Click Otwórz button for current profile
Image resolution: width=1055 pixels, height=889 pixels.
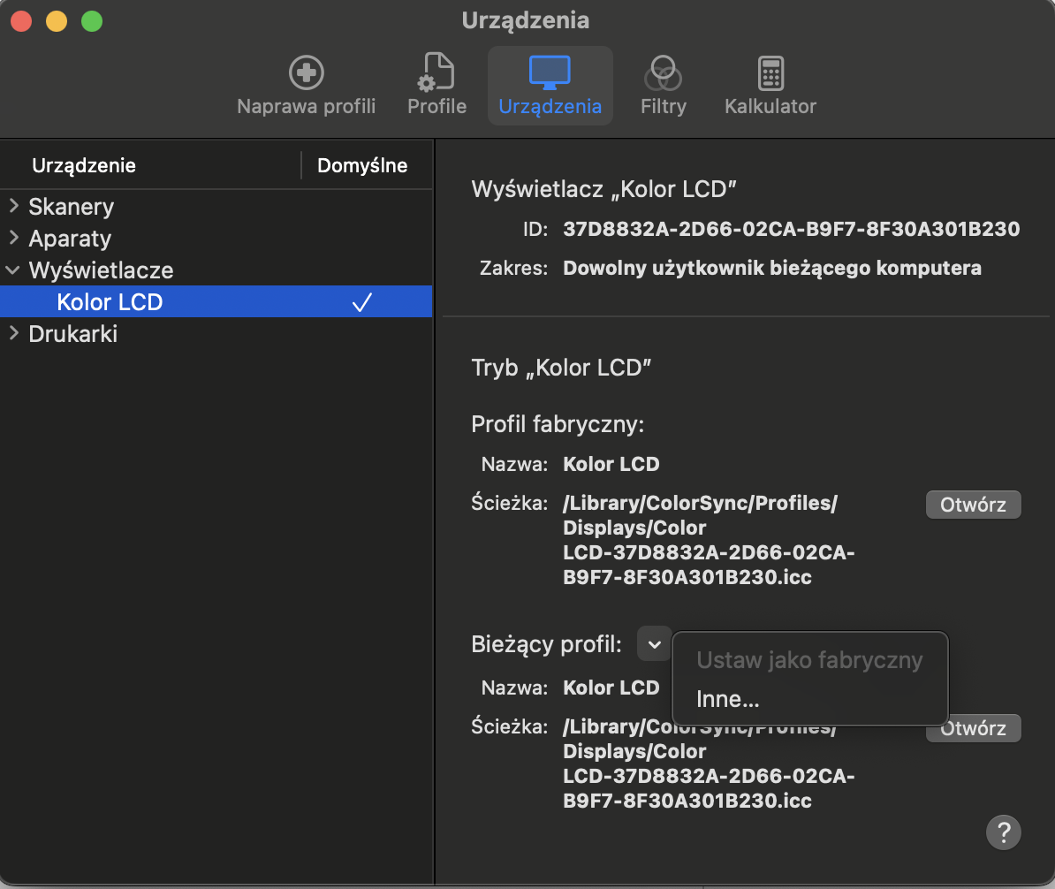pos(973,729)
